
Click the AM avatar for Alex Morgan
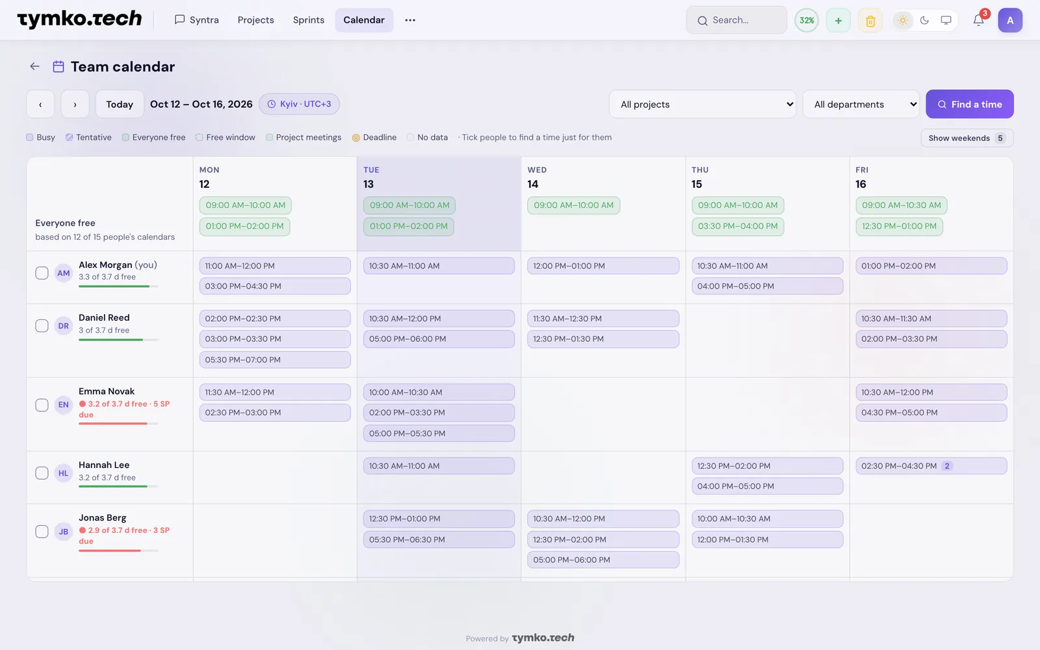pos(64,273)
